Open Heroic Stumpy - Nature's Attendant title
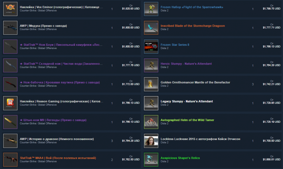This screenshot has height=169, width=283. coord(186,64)
